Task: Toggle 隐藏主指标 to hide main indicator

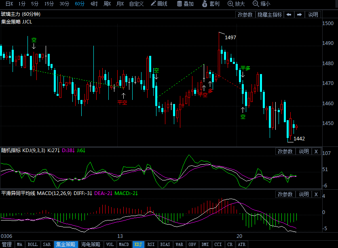Action: (270, 15)
